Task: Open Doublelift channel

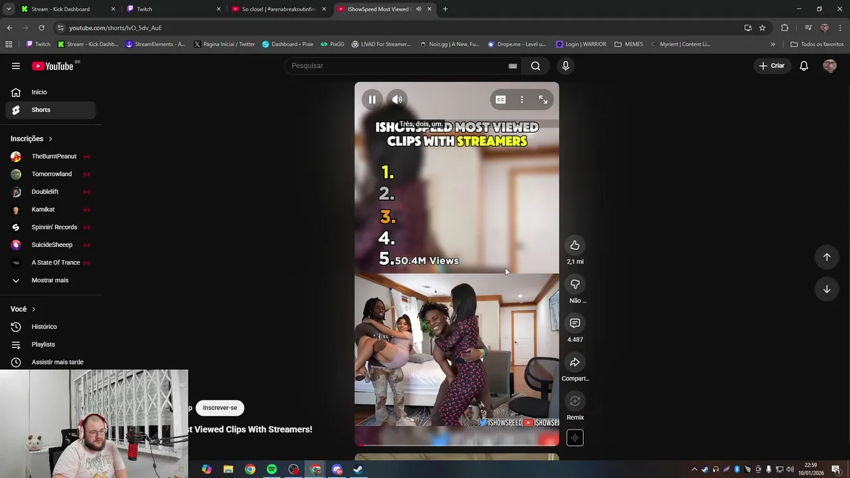Action: pos(50,192)
